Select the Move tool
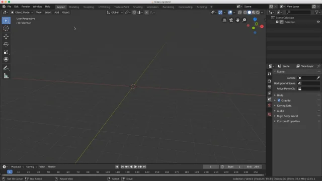This screenshot has width=322, height=181. coord(6,37)
